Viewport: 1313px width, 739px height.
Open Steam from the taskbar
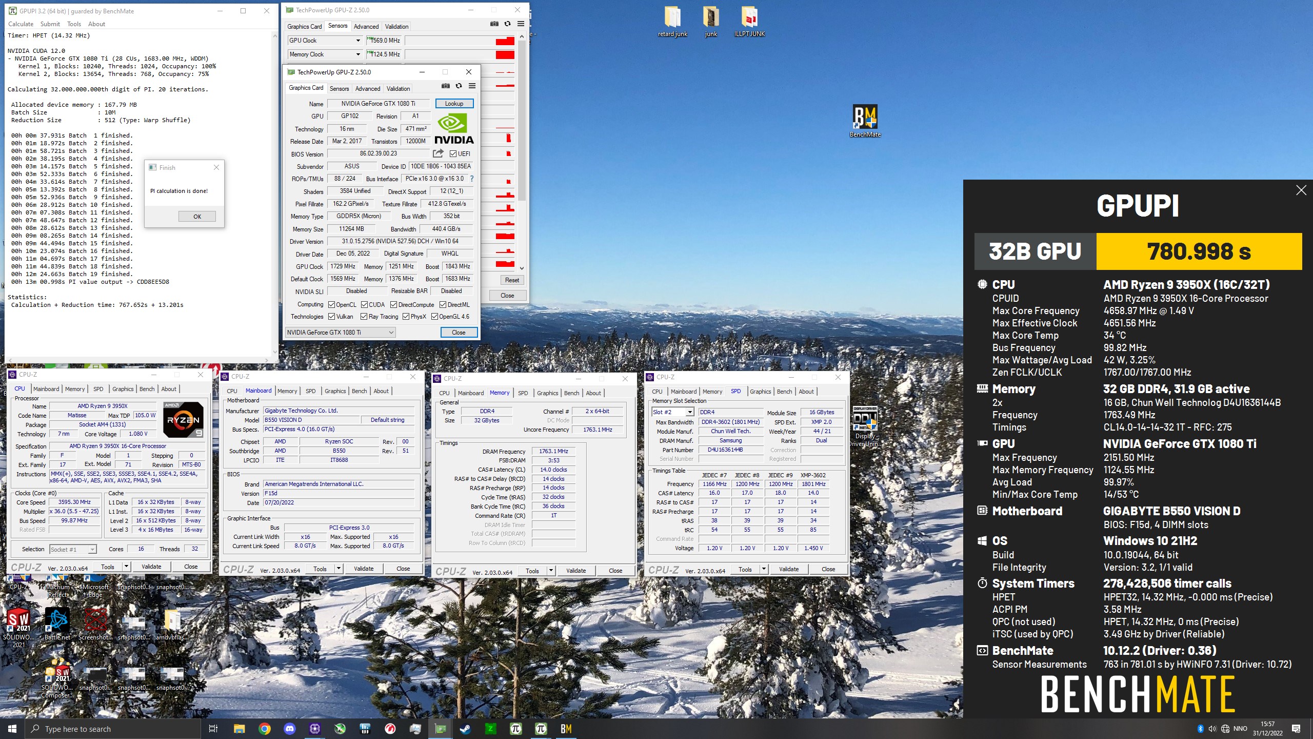pos(465,729)
